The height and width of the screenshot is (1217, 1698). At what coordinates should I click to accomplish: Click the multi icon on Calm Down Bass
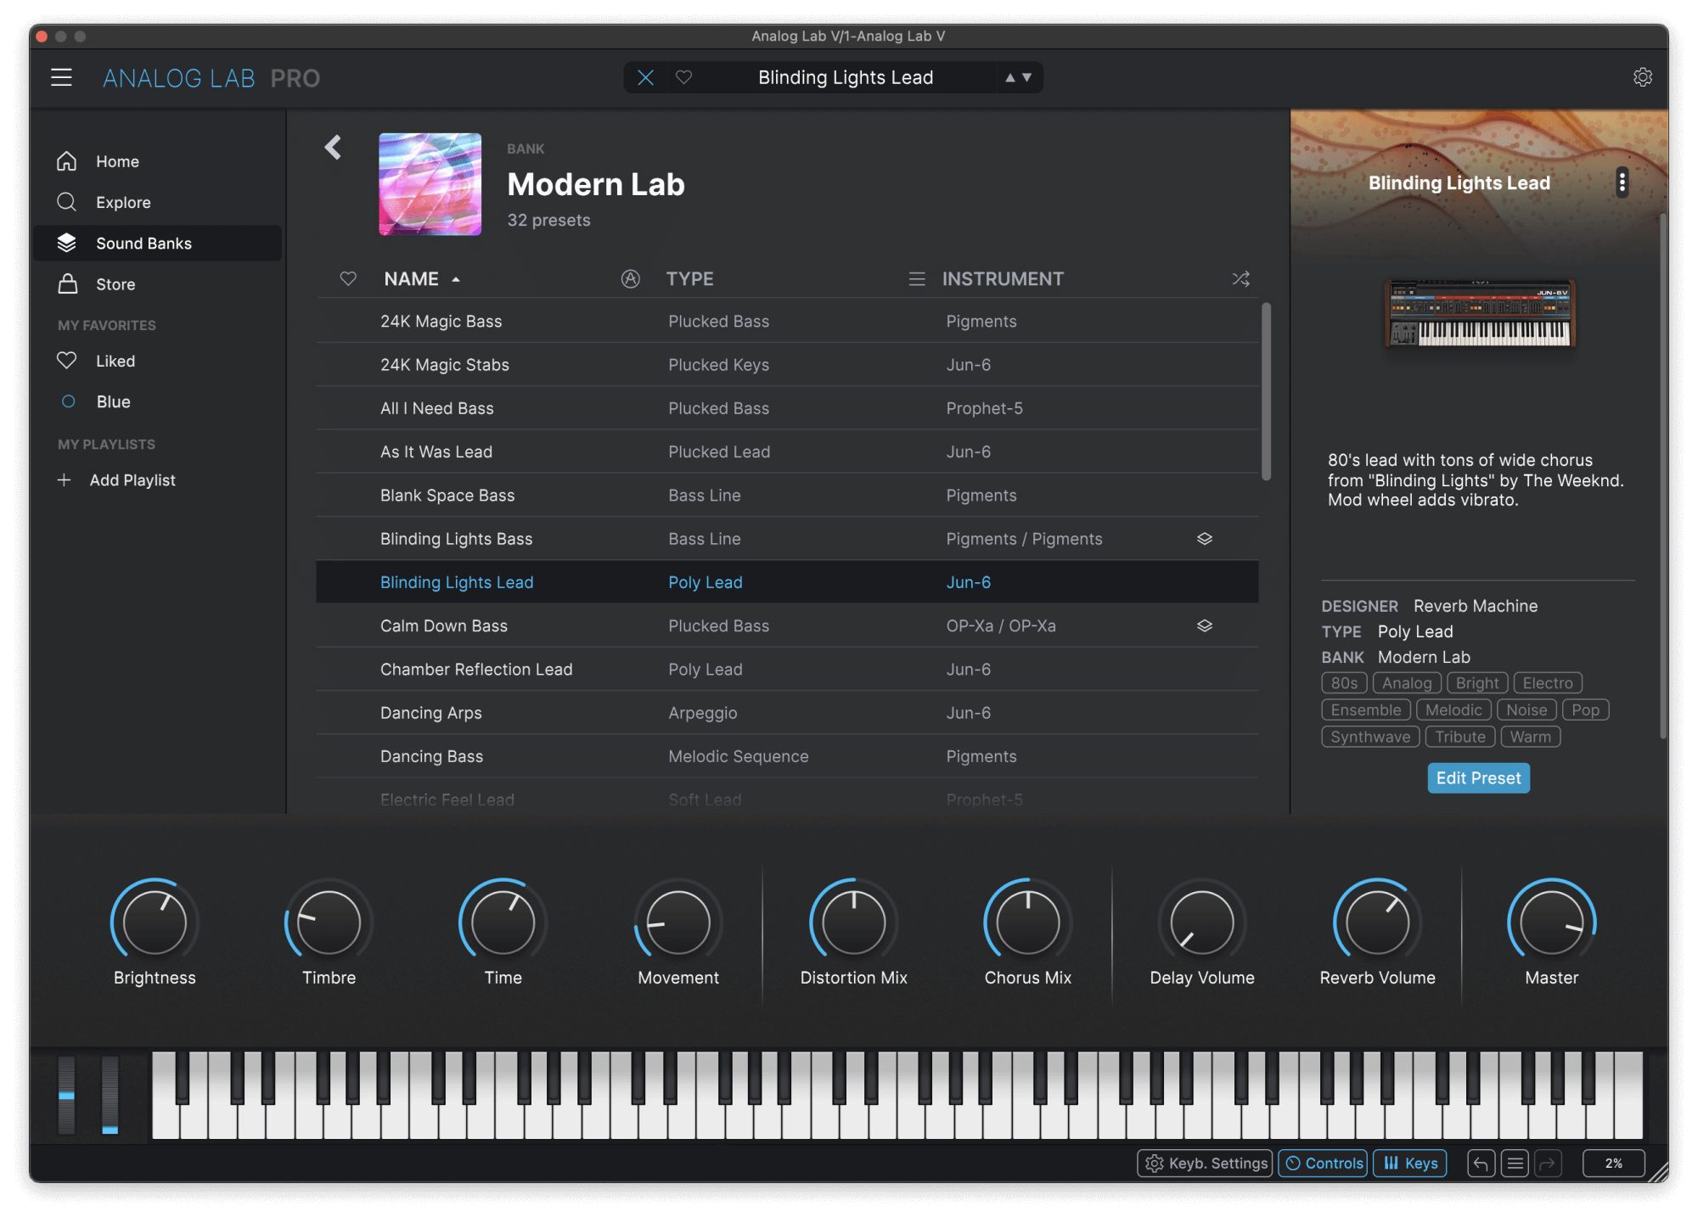tap(1204, 626)
